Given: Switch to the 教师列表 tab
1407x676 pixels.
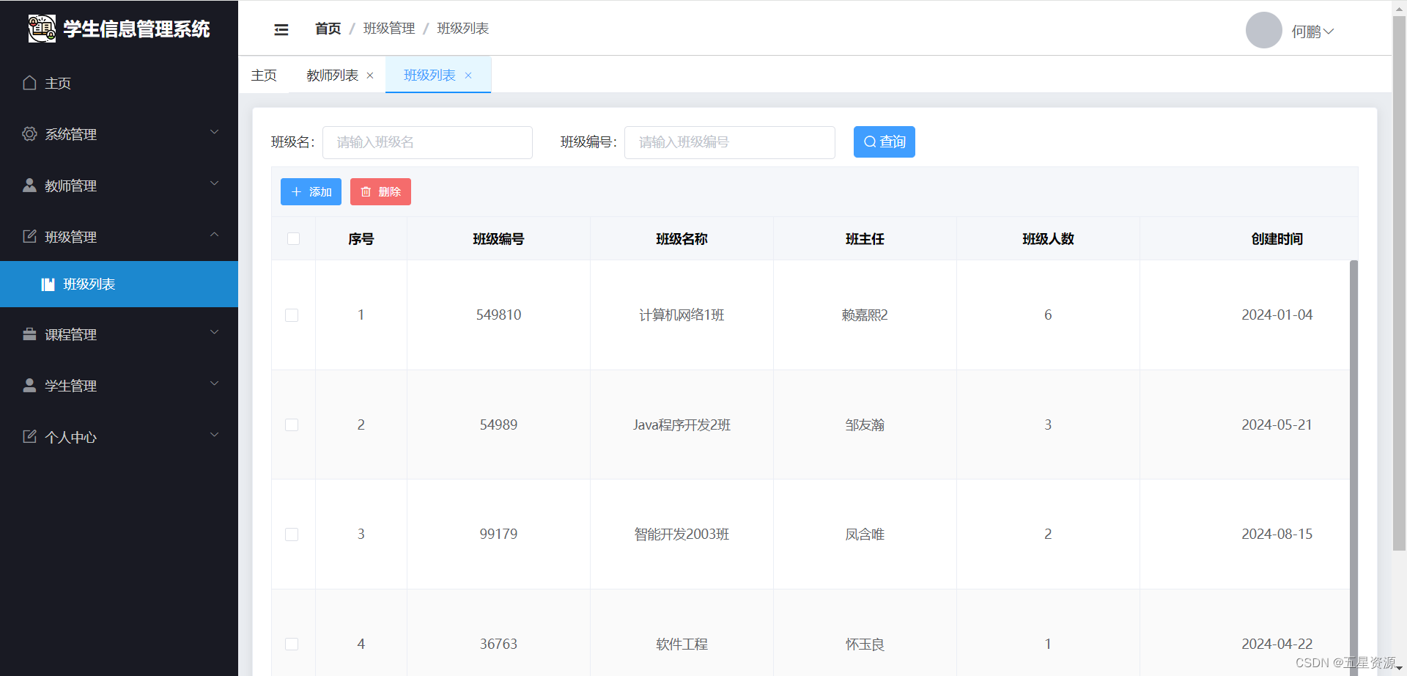Looking at the screenshot, I should click(332, 76).
